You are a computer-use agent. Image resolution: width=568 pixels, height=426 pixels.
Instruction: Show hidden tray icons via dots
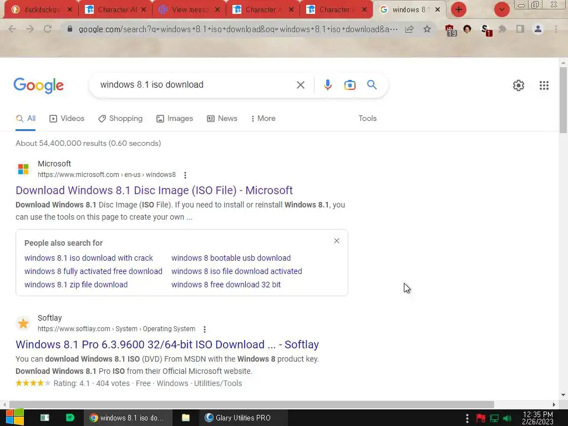(467, 418)
